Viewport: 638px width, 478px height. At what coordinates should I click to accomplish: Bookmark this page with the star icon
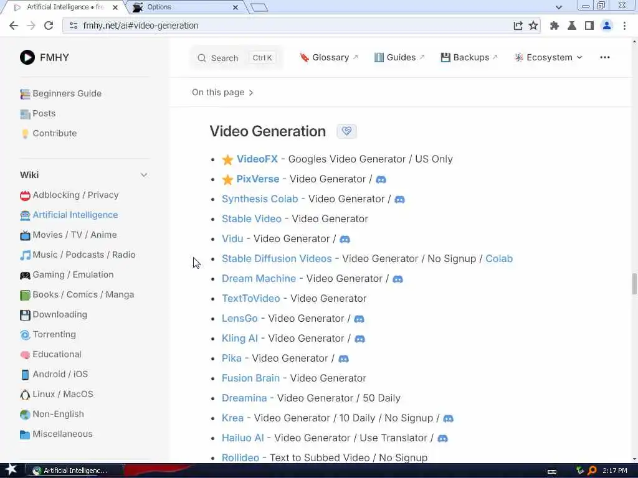tap(533, 26)
